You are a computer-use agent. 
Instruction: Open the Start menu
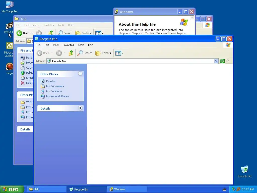click(x=12, y=189)
